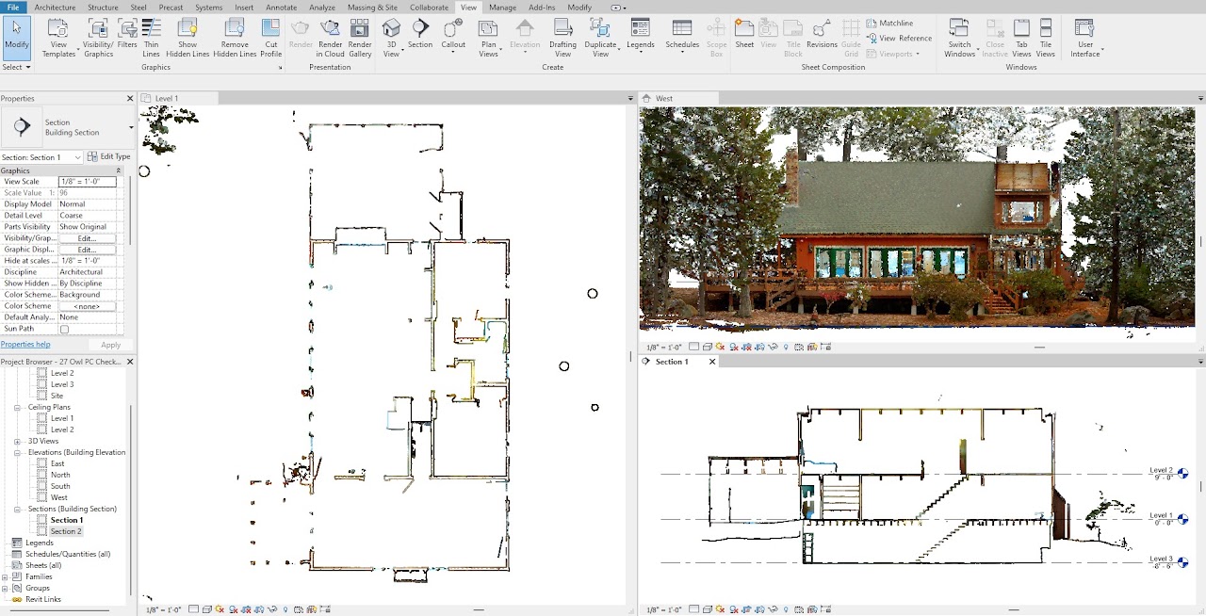Toggle the Sun Path checkbox
This screenshot has width=1206, height=616.
coord(64,330)
